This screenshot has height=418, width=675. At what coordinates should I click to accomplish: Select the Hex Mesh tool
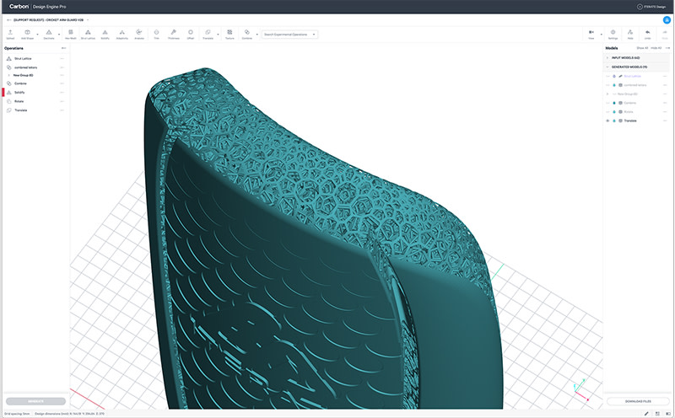[x=71, y=35]
